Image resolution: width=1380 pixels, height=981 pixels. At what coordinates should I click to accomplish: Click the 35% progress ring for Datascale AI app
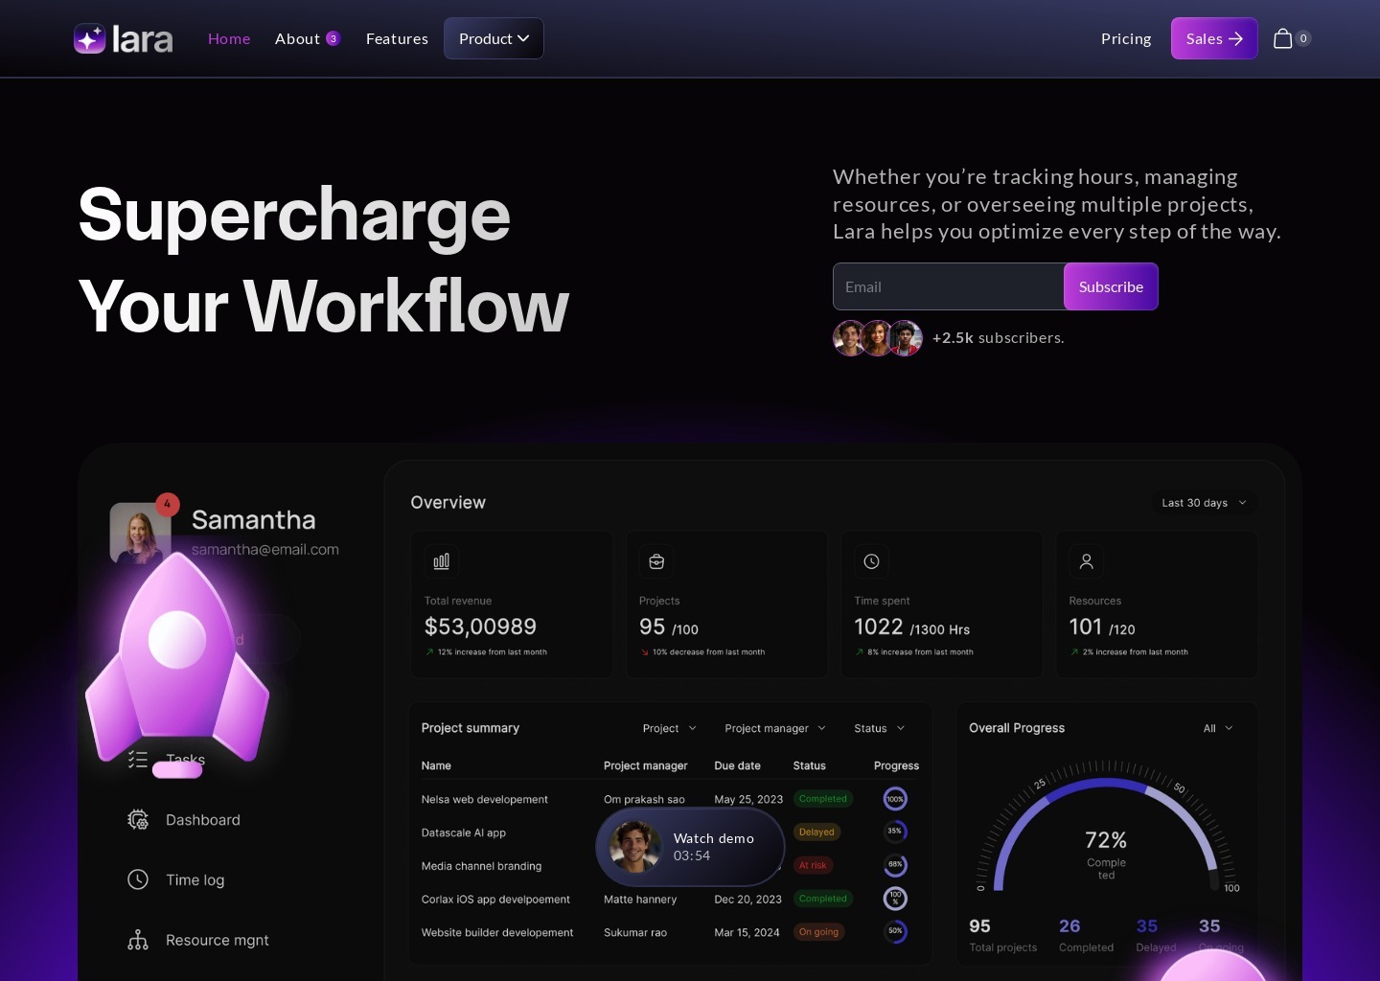click(x=895, y=832)
